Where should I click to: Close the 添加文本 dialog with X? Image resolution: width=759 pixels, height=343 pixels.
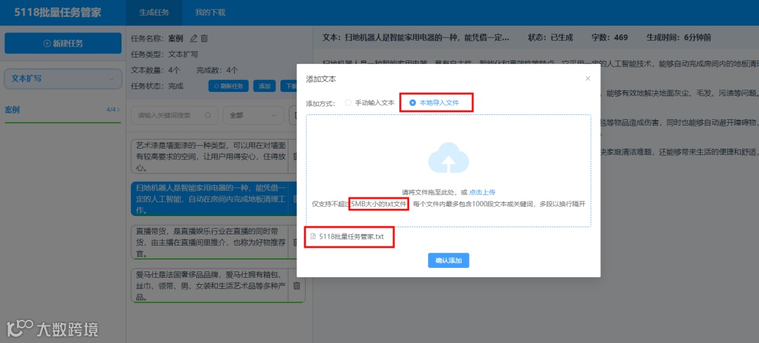(588, 79)
